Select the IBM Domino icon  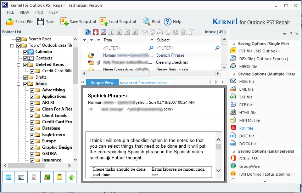tap(233, 174)
